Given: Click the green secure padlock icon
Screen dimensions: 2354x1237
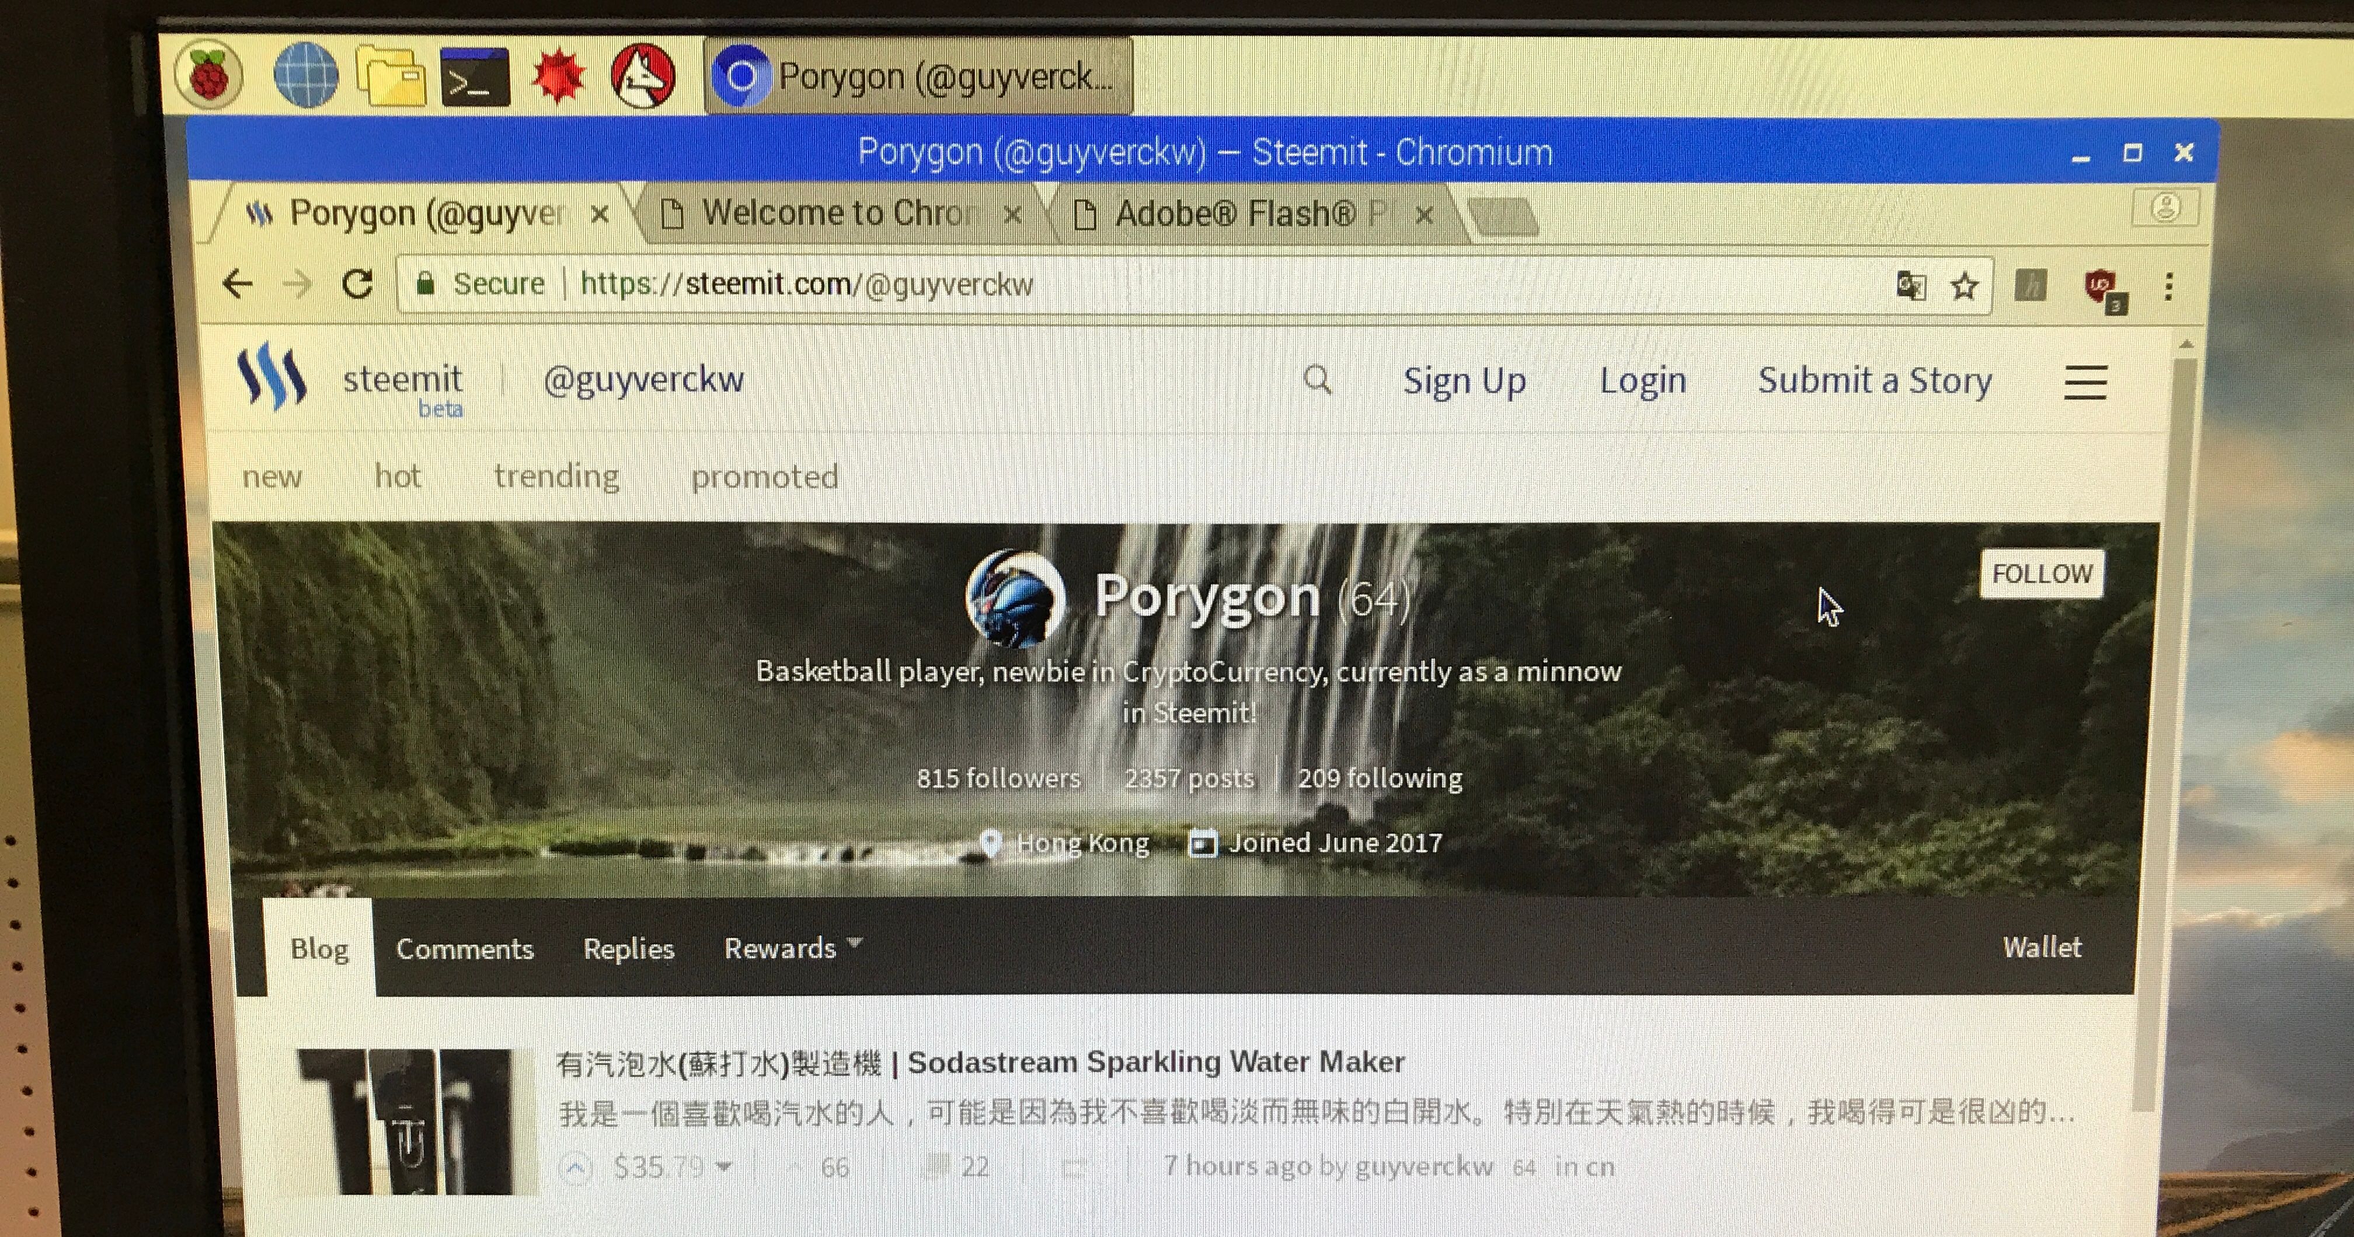Looking at the screenshot, I should (x=425, y=283).
